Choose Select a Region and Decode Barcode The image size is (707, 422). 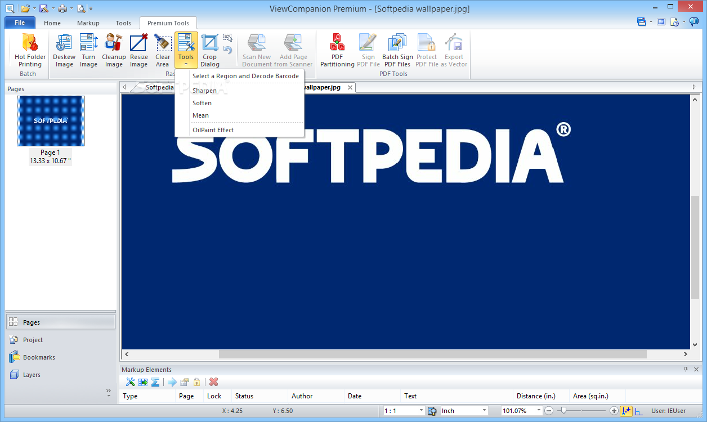[x=245, y=76]
